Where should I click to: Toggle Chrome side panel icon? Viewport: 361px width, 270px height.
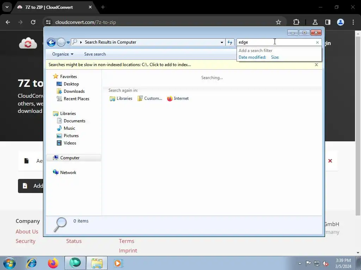(328, 22)
